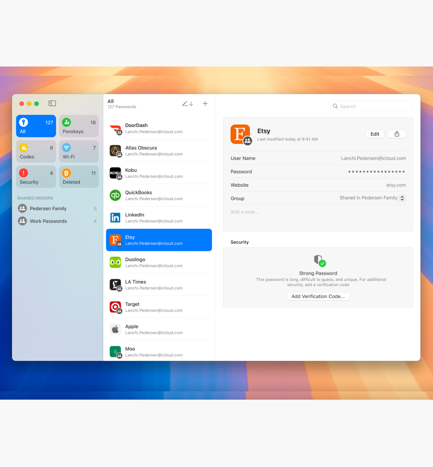This screenshot has height=467, width=433.
Task: Click the LinkedIn app icon
Action: click(x=115, y=218)
